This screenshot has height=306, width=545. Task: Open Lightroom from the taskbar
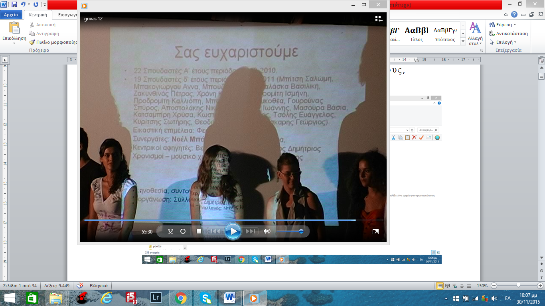point(156,298)
